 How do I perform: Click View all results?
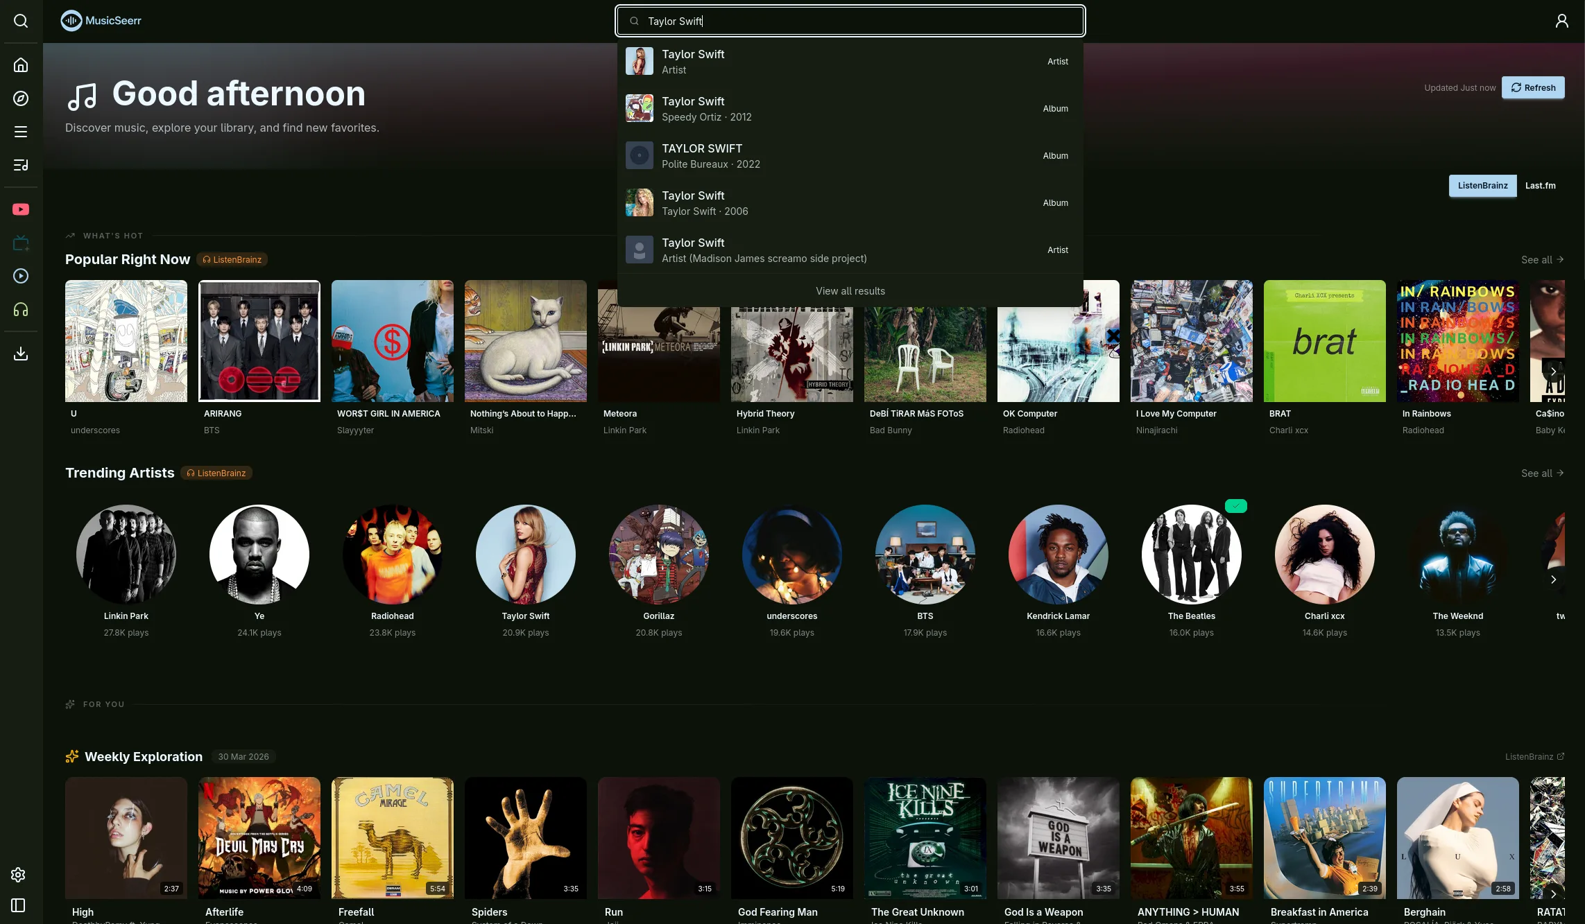[x=850, y=291]
